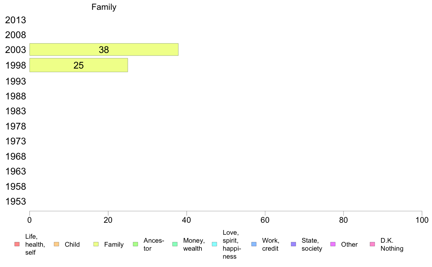Screen dimensions: 432x267
Task: Click the Other magenta legend swatch
Action: [x=333, y=244]
